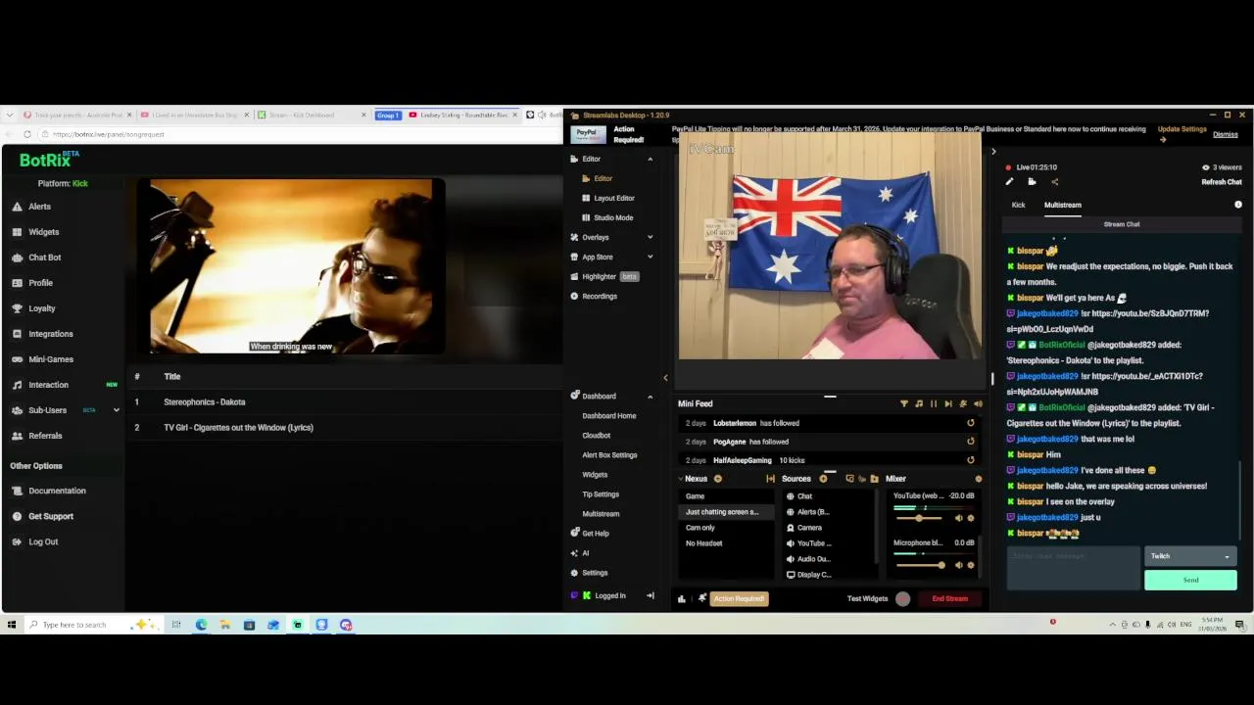The height and width of the screenshot is (705, 1254).
Task: Adjust the Microphone volume slider in Mixer
Action: [920, 565]
